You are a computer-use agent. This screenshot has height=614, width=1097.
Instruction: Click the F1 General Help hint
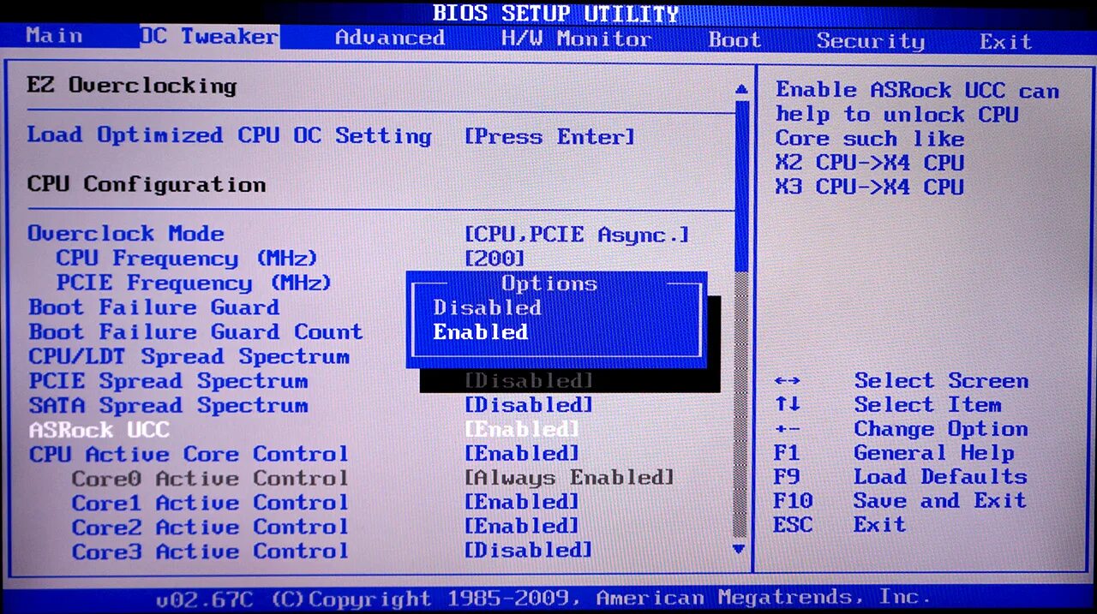pyautogui.click(x=894, y=452)
